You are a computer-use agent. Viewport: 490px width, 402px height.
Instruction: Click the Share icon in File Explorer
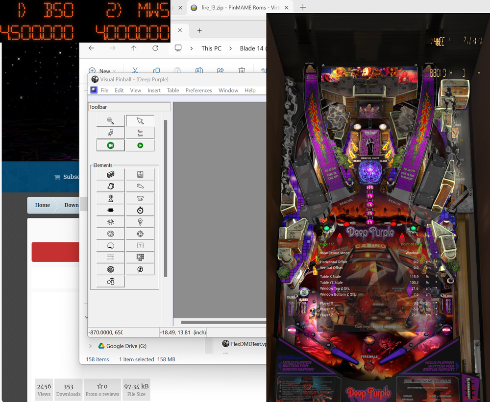pos(220,71)
